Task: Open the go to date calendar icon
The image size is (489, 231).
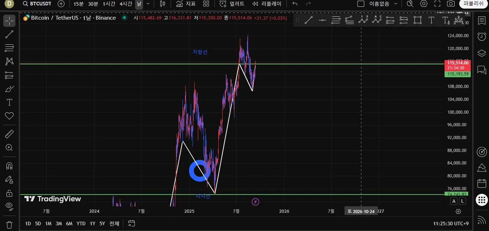Action: point(132,223)
